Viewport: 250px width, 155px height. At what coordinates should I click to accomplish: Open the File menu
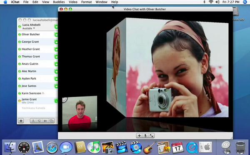(x=26, y=2)
